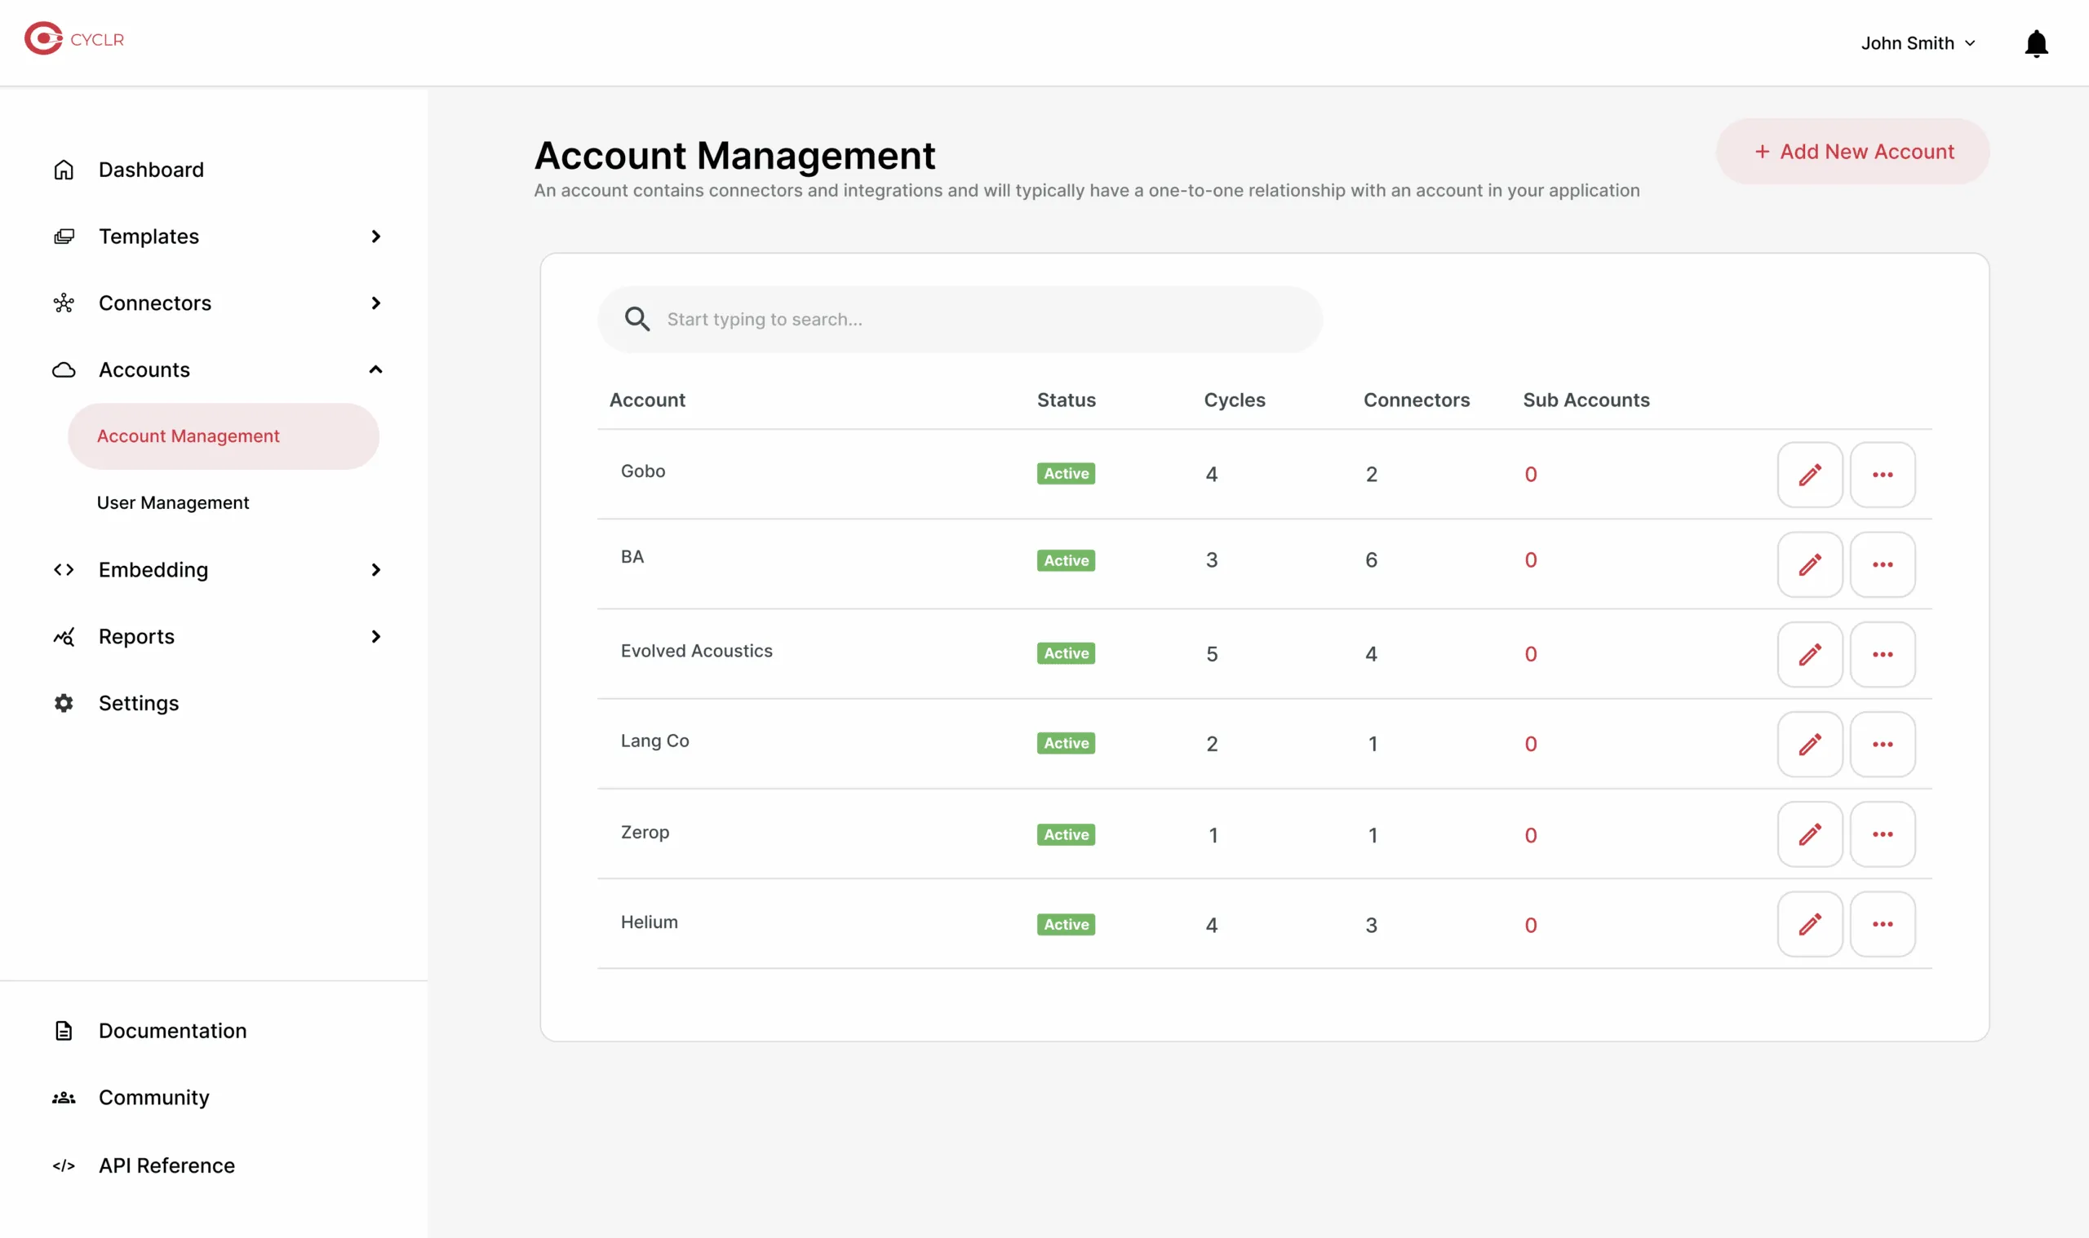Collapse the Accounts section
The height and width of the screenshot is (1238, 2089).
(375, 369)
